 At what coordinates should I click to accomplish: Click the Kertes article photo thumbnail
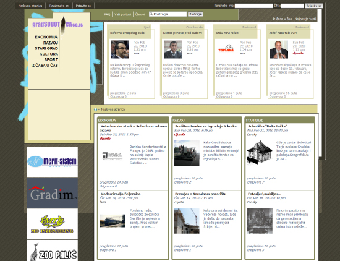click(x=173, y=49)
